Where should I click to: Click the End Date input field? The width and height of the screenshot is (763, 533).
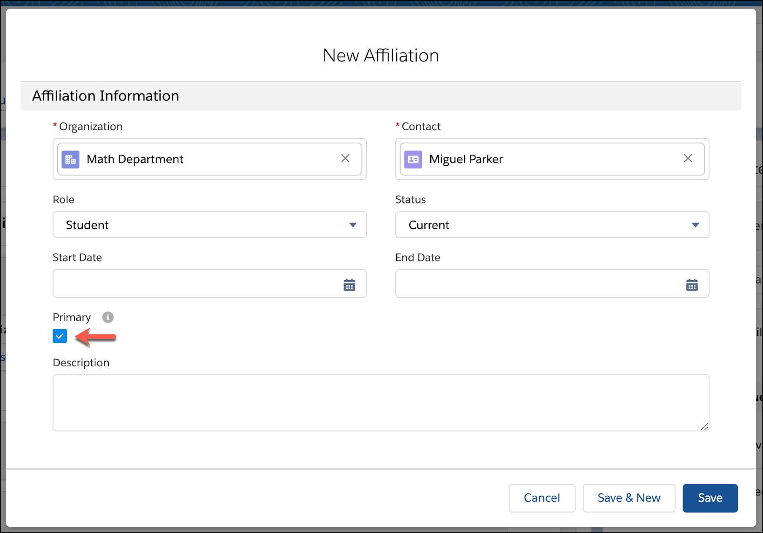click(538, 284)
